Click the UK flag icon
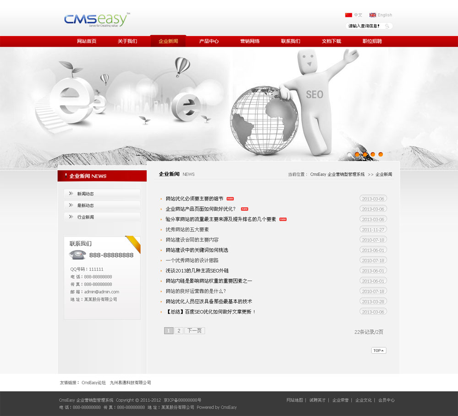 (x=373, y=15)
